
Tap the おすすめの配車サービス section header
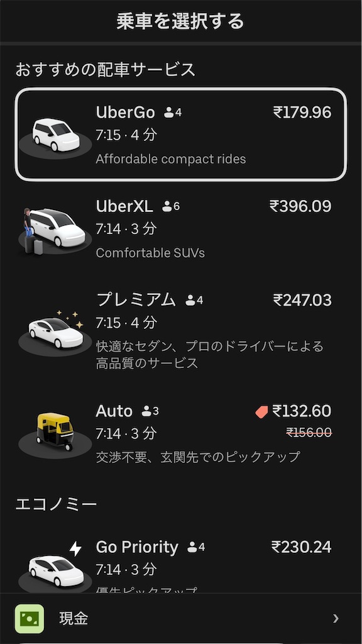point(106,69)
